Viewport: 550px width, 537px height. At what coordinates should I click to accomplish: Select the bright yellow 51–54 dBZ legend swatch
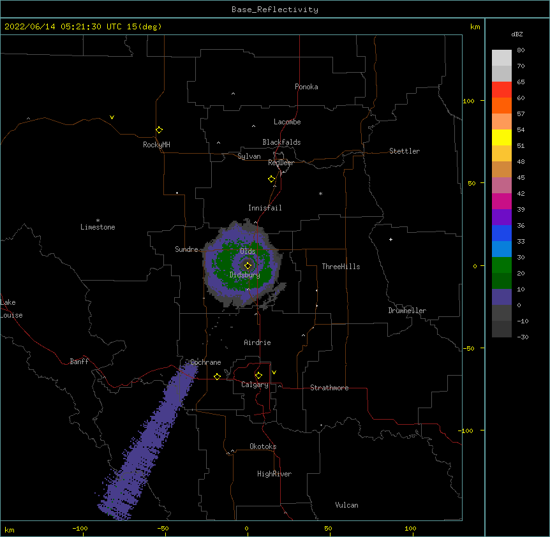[502, 137]
